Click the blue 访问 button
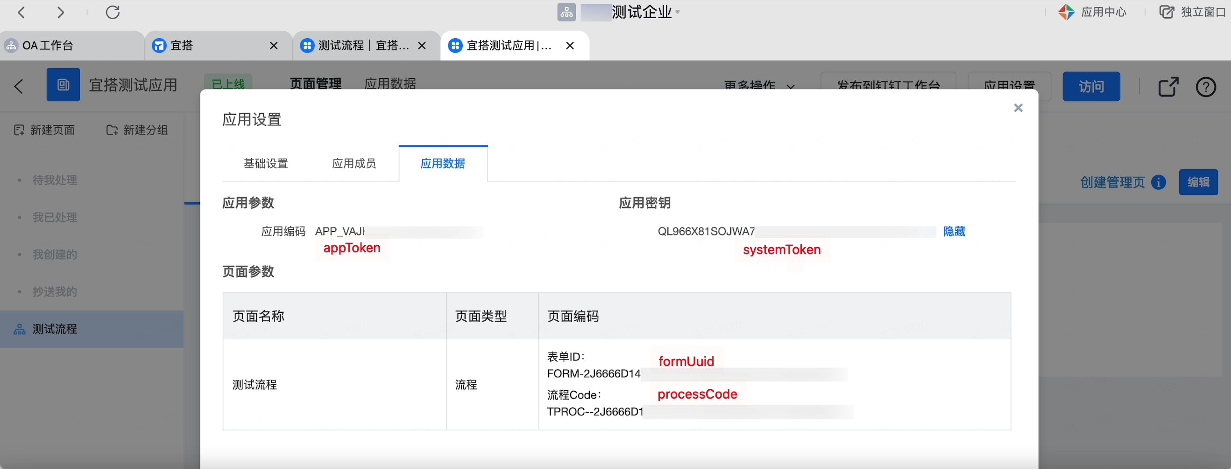The height and width of the screenshot is (469, 1231). click(x=1091, y=86)
